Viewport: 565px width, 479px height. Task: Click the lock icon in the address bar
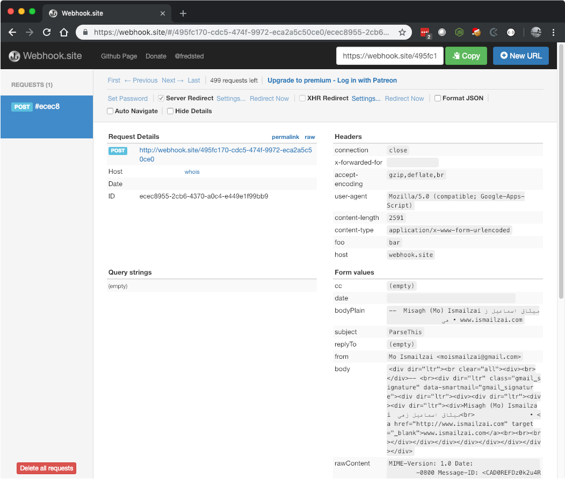coord(85,32)
